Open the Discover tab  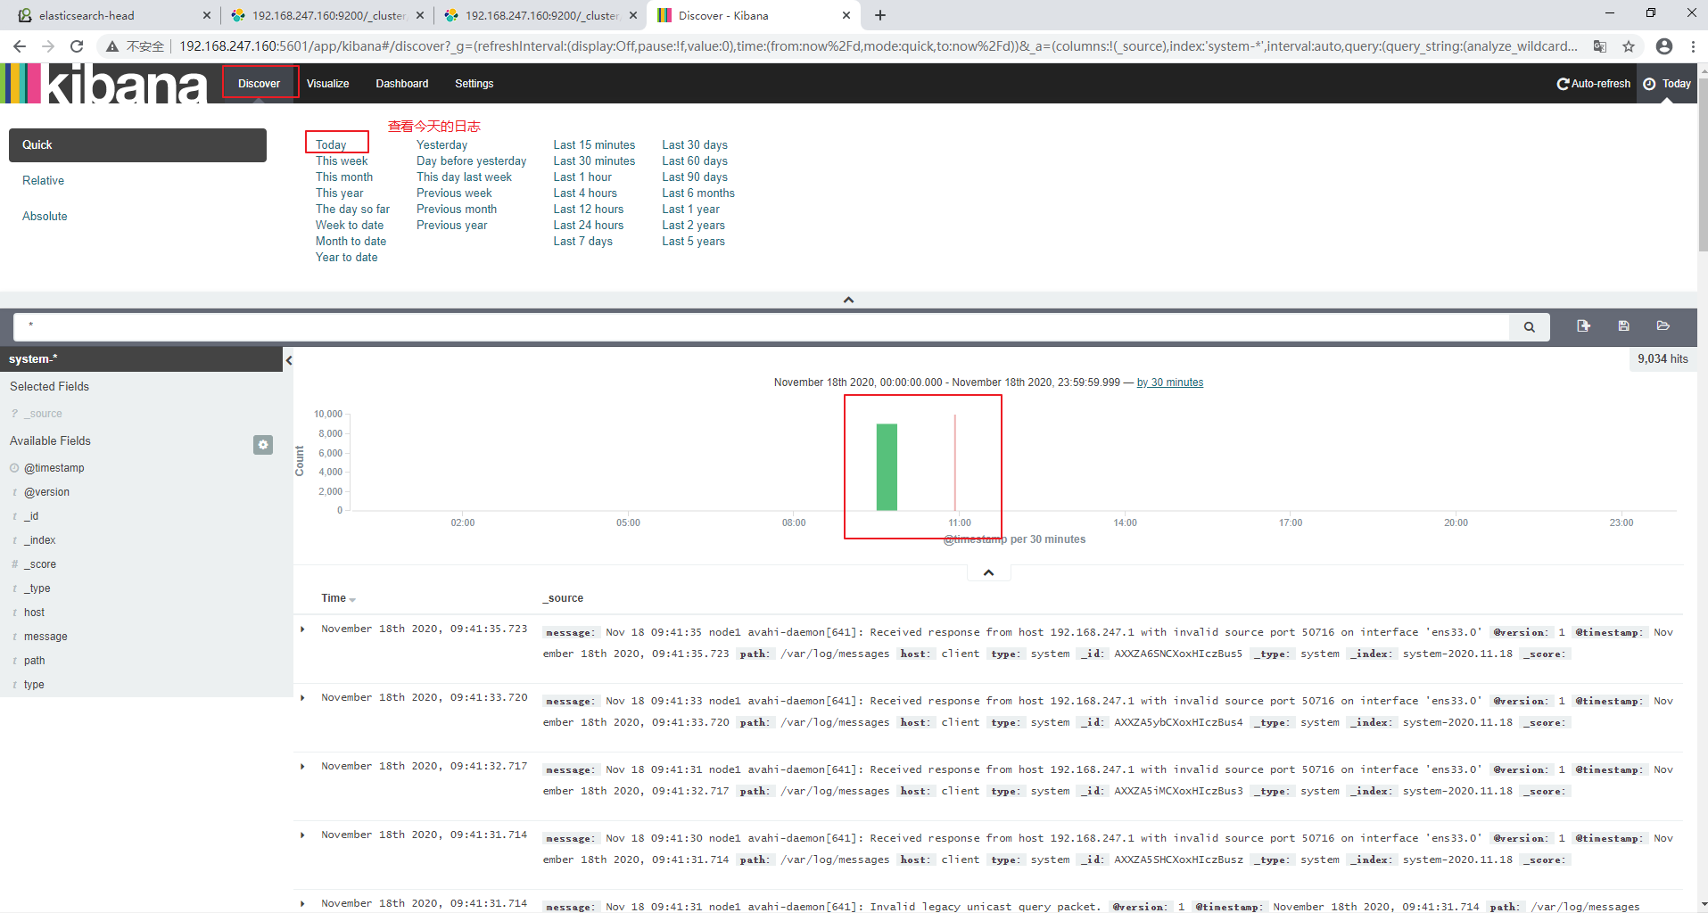[260, 84]
